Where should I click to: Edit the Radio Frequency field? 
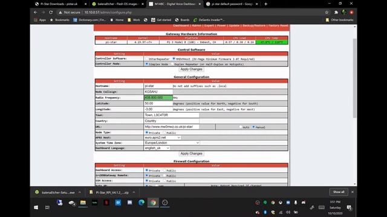tap(158, 98)
